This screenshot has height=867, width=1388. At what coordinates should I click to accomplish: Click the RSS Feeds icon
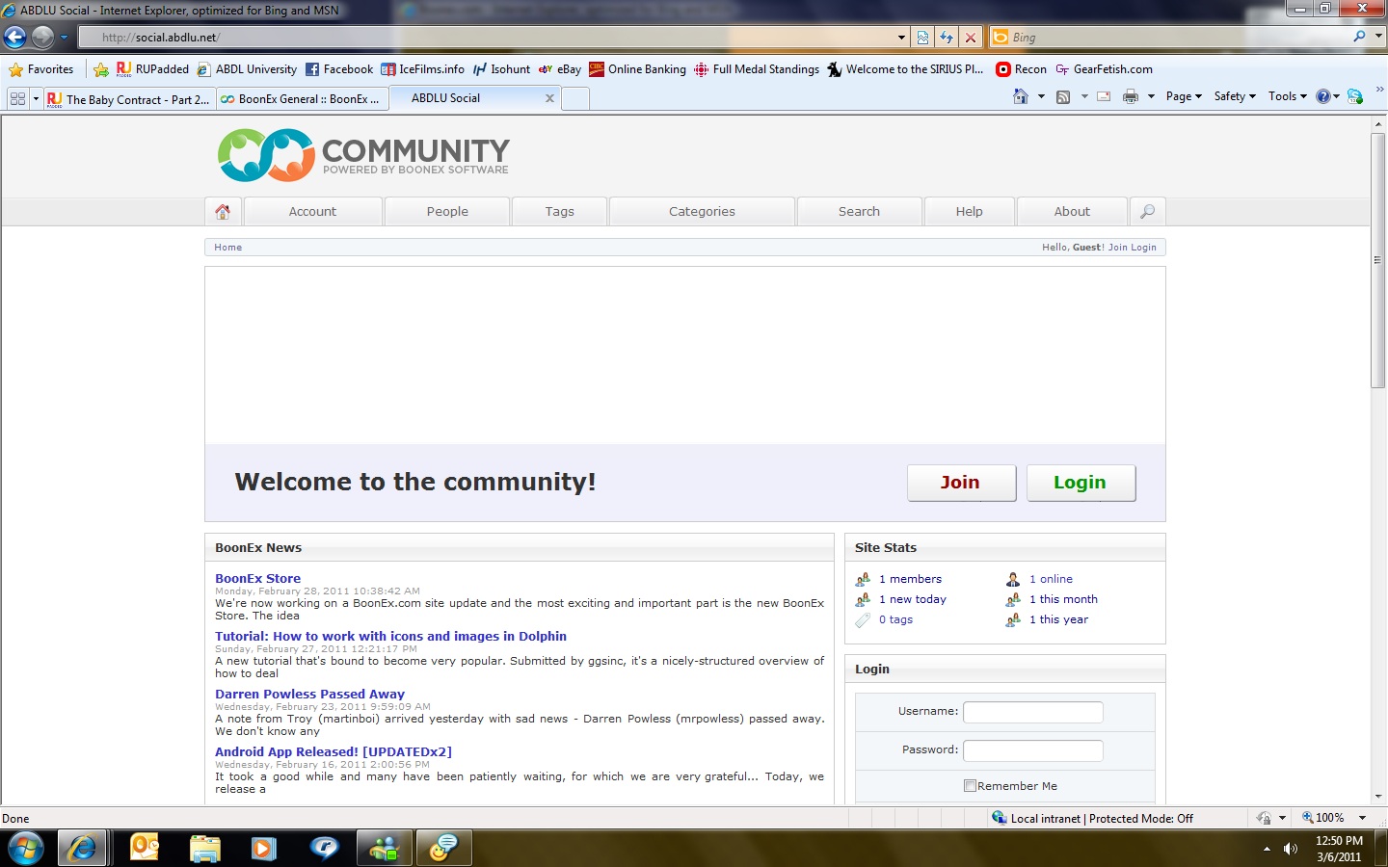pos(1063,96)
